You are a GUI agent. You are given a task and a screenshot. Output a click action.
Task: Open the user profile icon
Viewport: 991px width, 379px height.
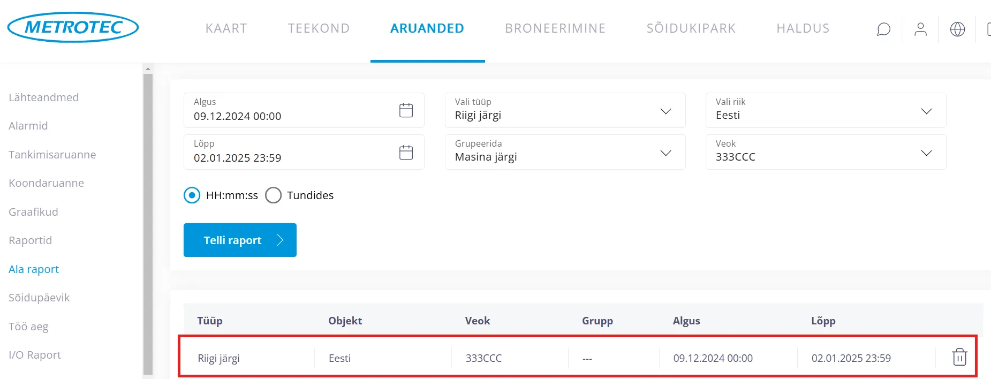click(920, 29)
